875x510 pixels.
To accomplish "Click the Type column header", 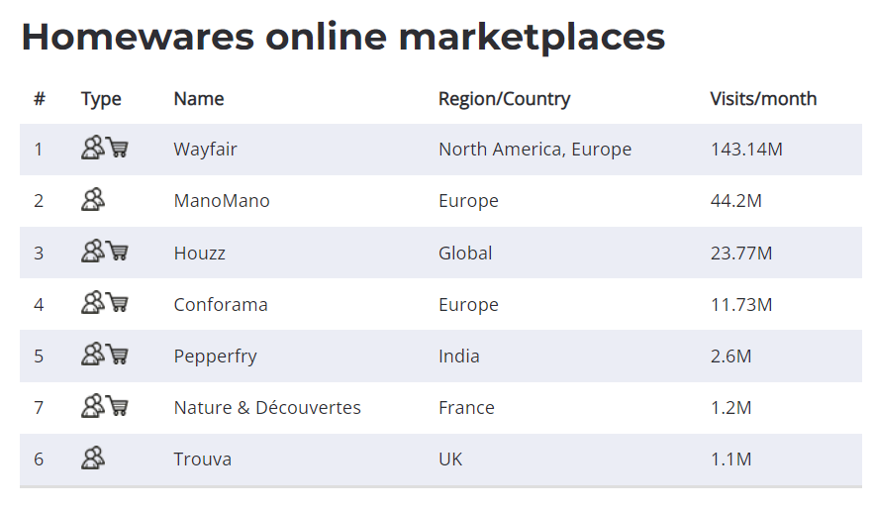I will pyautogui.click(x=101, y=99).
